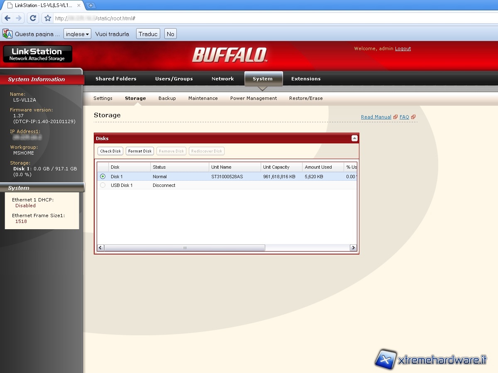Click the browser Back arrow icon

(x=7, y=18)
